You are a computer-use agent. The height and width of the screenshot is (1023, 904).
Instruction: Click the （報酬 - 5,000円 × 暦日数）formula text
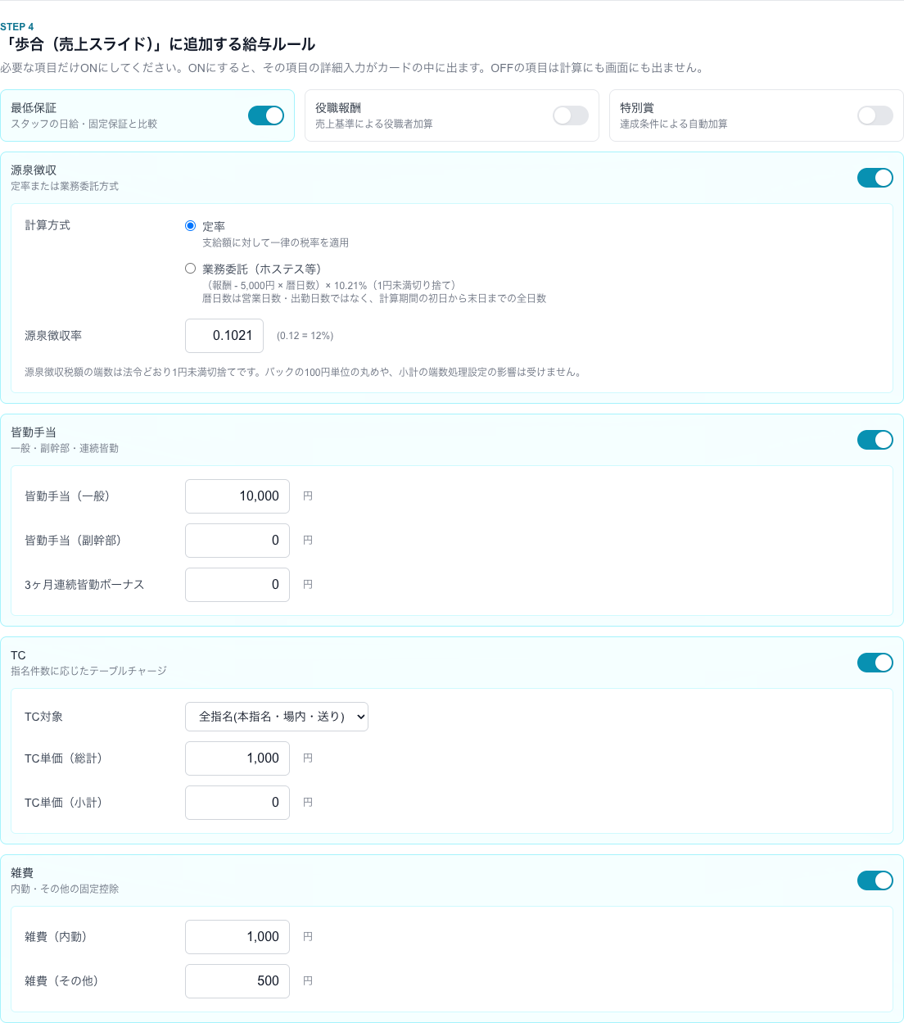[332, 285]
